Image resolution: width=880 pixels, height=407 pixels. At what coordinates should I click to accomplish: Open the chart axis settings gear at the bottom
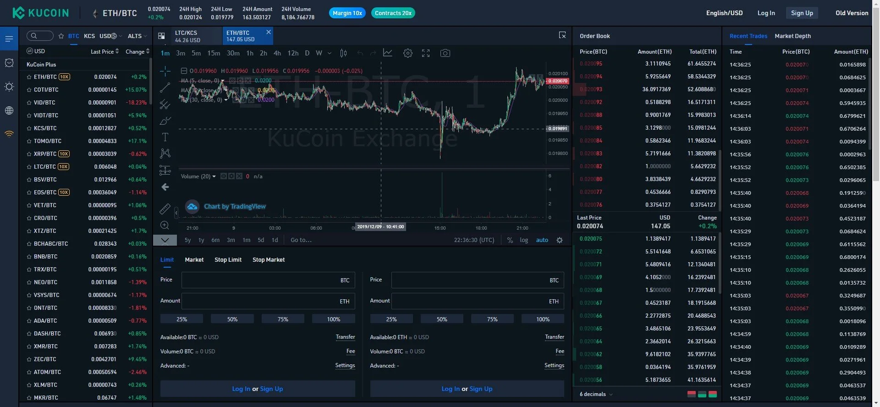559,240
